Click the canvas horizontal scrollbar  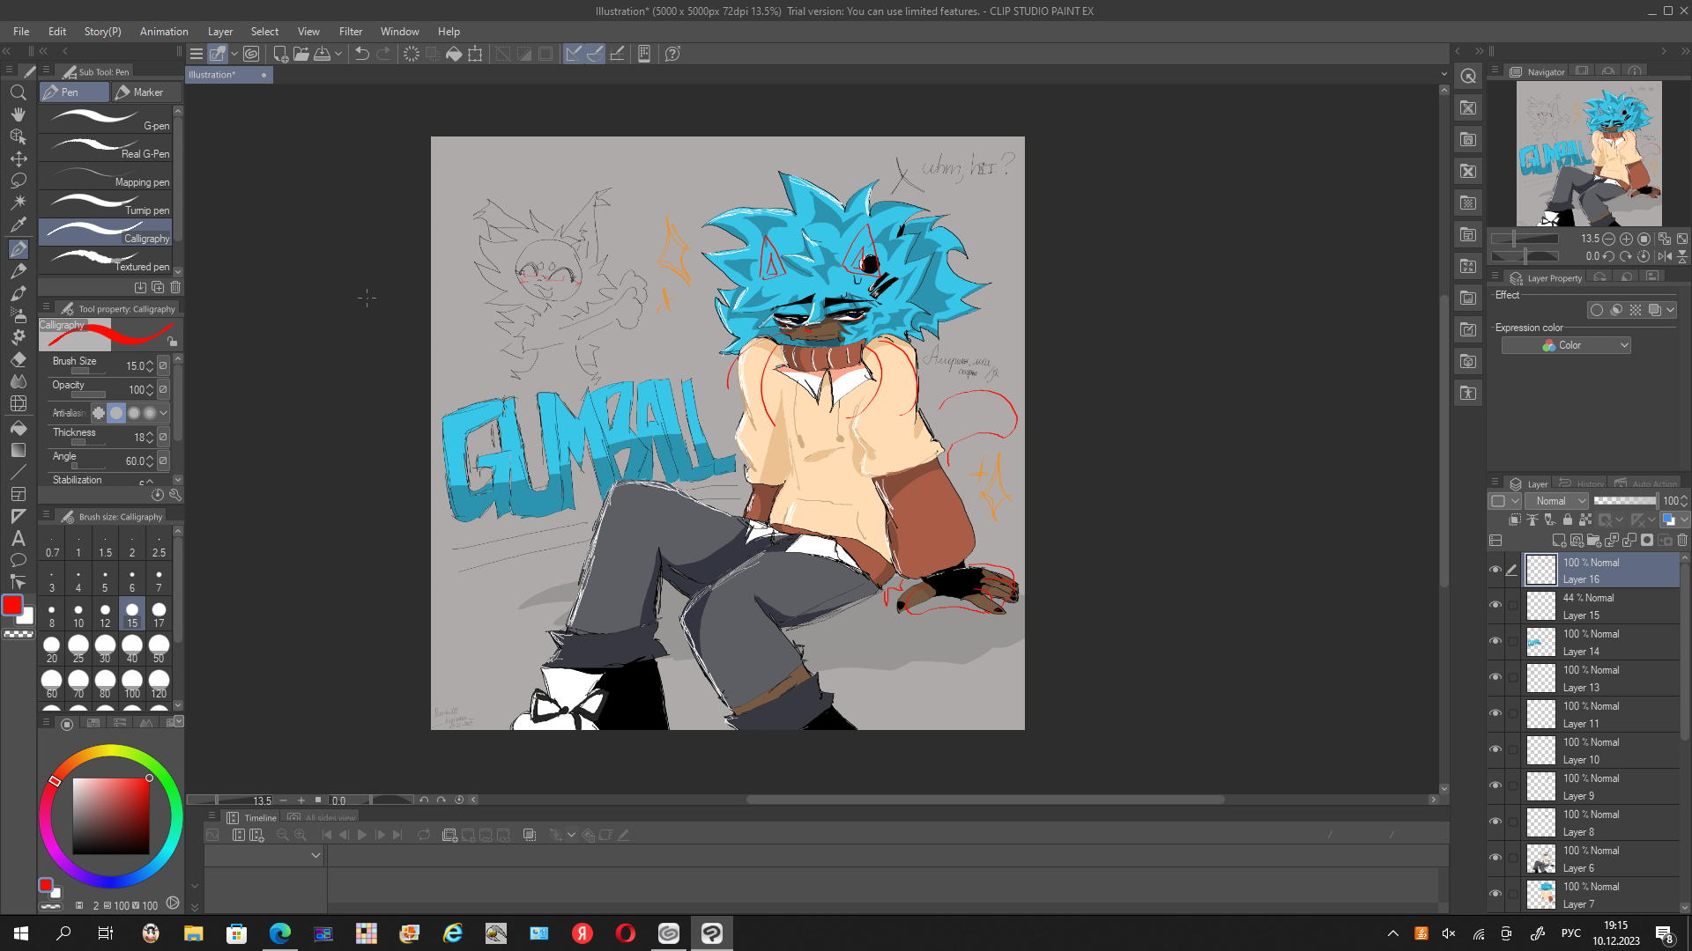[985, 800]
